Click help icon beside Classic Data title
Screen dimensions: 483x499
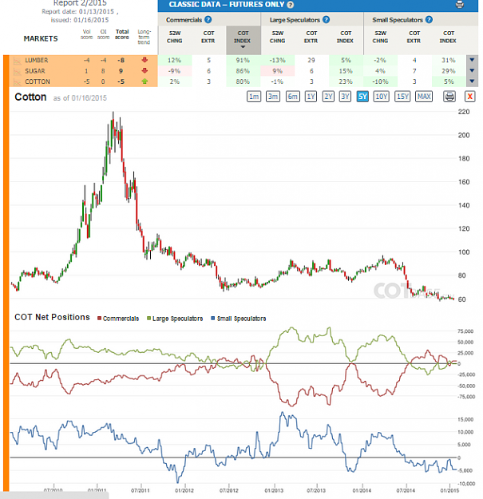(290, 5)
